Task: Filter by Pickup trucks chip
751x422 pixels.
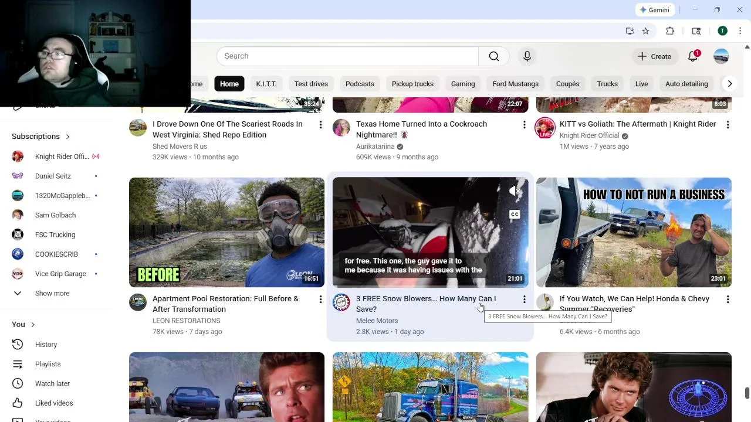Action: [412, 84]
